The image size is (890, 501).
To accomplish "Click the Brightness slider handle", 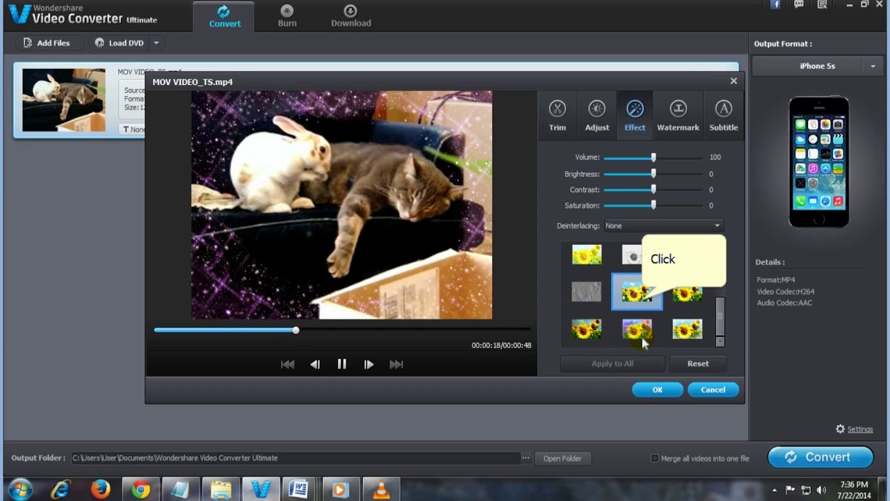I will coord(653,174).
